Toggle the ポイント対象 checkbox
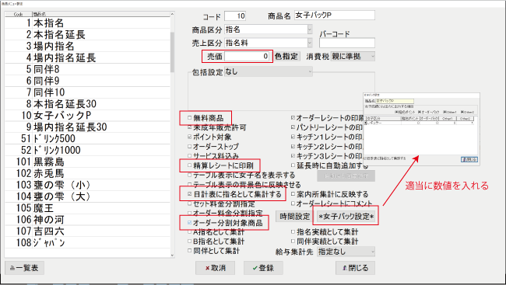 click(190, 137)
